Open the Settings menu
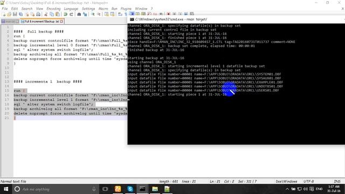This screenshot has width=345, height=194. pos(88,9)
